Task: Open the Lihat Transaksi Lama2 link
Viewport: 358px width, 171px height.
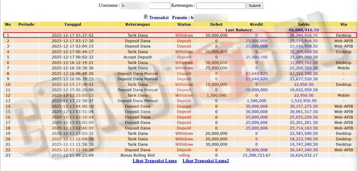Action: coord(206,161)
